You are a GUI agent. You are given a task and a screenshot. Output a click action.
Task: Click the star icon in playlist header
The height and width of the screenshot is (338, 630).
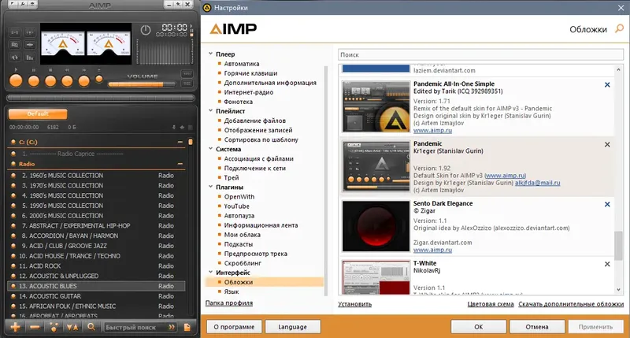coord(182,127)
